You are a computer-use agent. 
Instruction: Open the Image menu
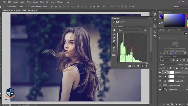16,2
